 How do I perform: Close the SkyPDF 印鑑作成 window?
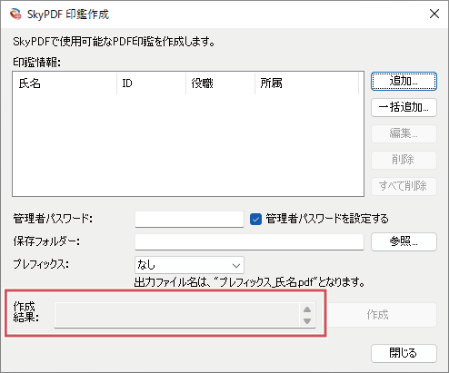coord(434,14)
